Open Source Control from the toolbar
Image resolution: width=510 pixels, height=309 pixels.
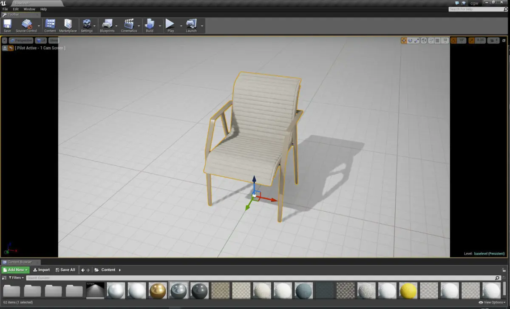(26, 26)
